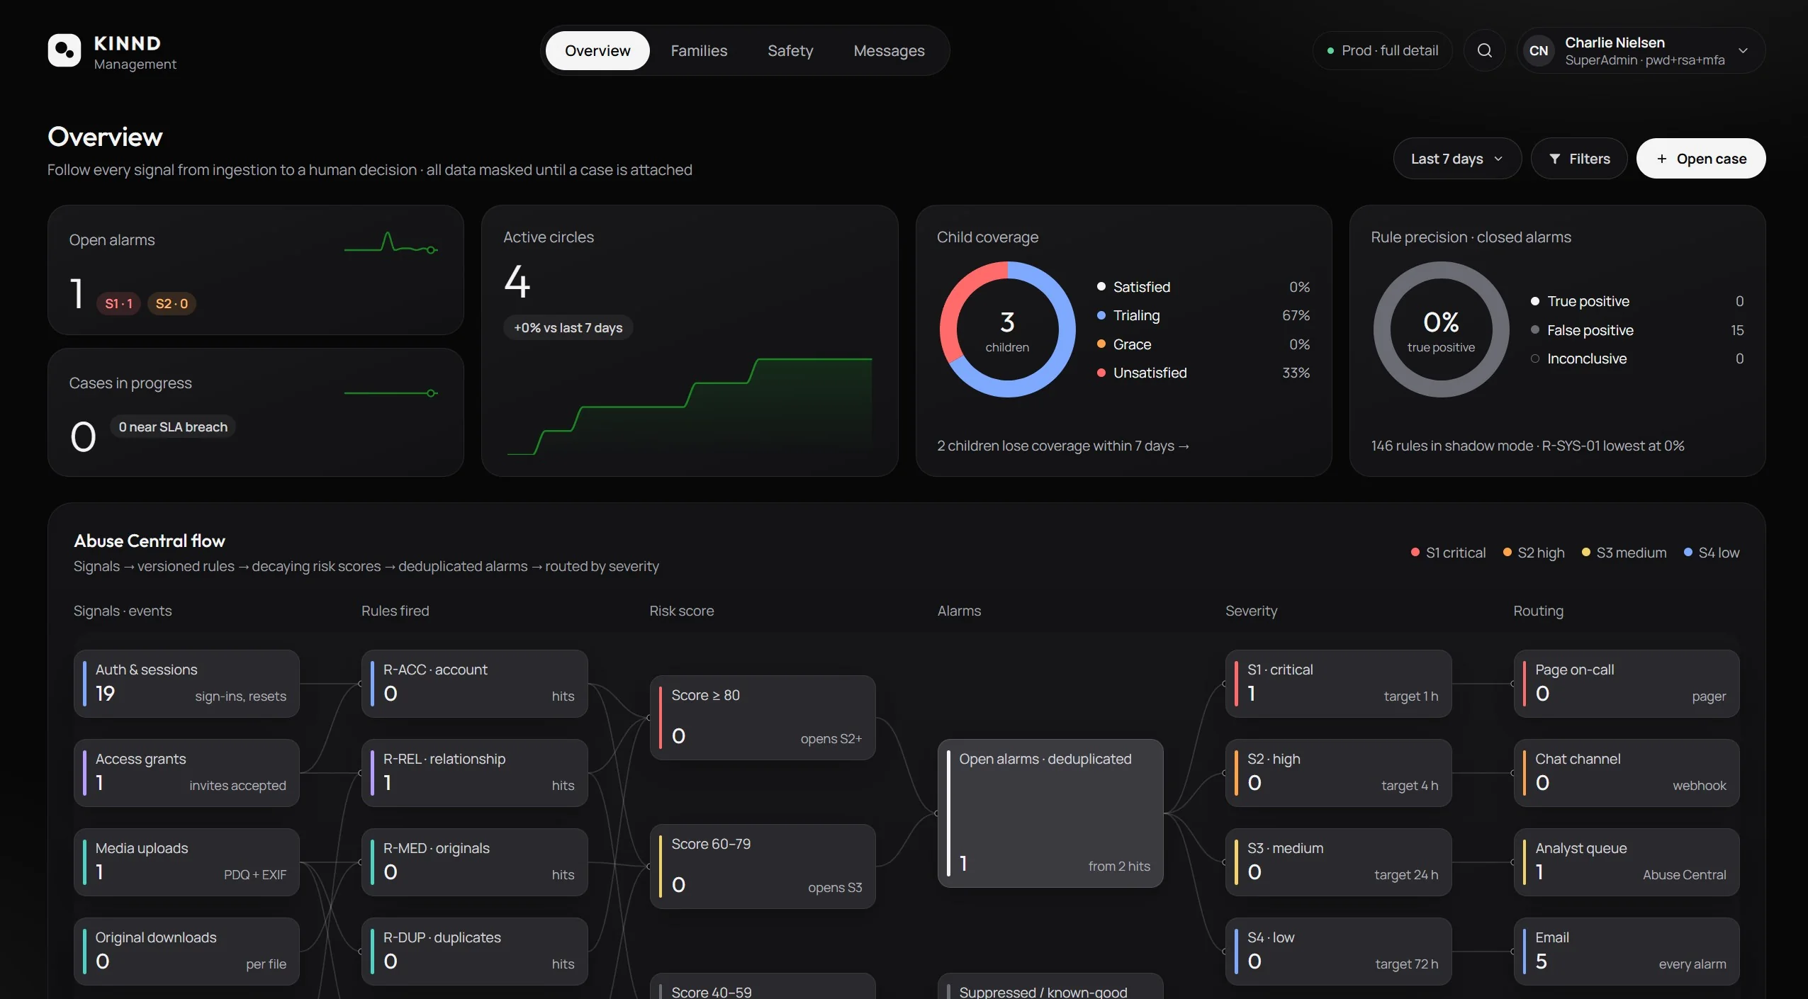Click the +0% vs last 7 days chip
The height and width of the screenshot is (999, 1808).
[x=568, y=327]
